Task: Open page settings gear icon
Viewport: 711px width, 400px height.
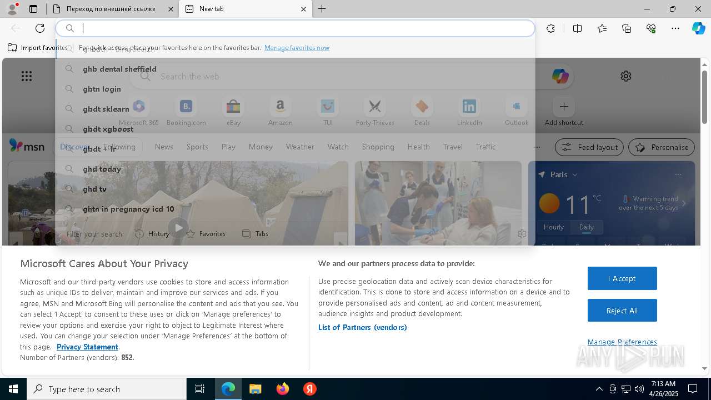Action: [x=626, y=76]
